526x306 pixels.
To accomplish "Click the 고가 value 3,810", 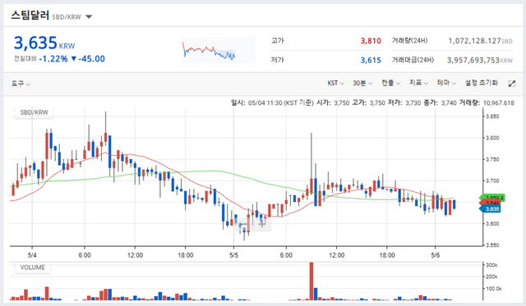I will tap(371, 41).
